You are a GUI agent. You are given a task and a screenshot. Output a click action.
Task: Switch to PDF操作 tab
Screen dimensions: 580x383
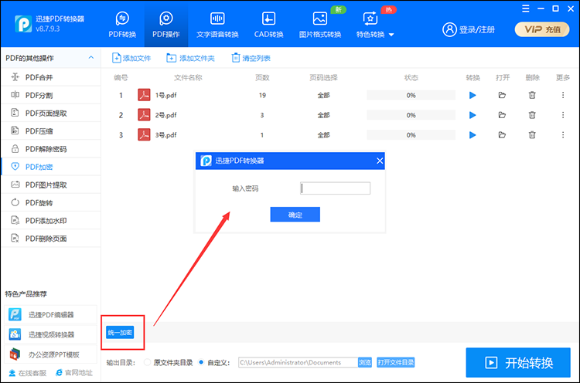[166, 25]
